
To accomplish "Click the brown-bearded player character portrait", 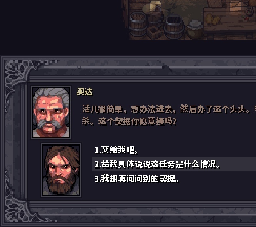I will (61, 170).
